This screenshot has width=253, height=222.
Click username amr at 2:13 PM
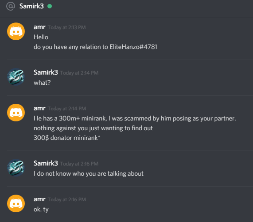pos(39,27)
